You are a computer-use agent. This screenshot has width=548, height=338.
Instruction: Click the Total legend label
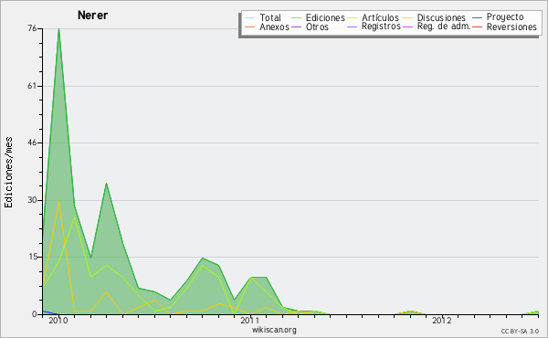270,17
